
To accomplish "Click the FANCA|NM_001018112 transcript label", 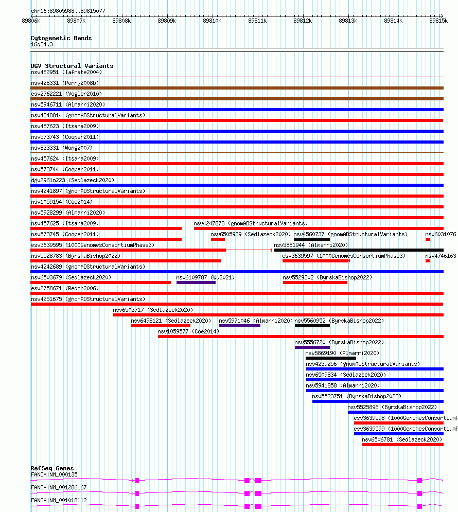I will point(59,500).
